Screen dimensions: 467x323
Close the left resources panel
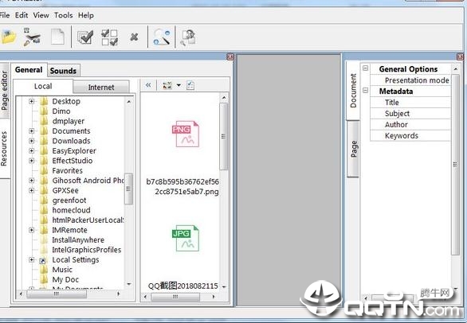[x=230, y=56]
